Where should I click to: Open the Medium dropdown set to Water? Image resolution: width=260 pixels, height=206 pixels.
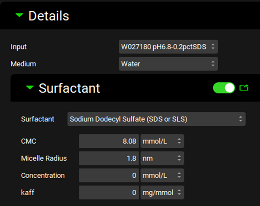[168, 63]
